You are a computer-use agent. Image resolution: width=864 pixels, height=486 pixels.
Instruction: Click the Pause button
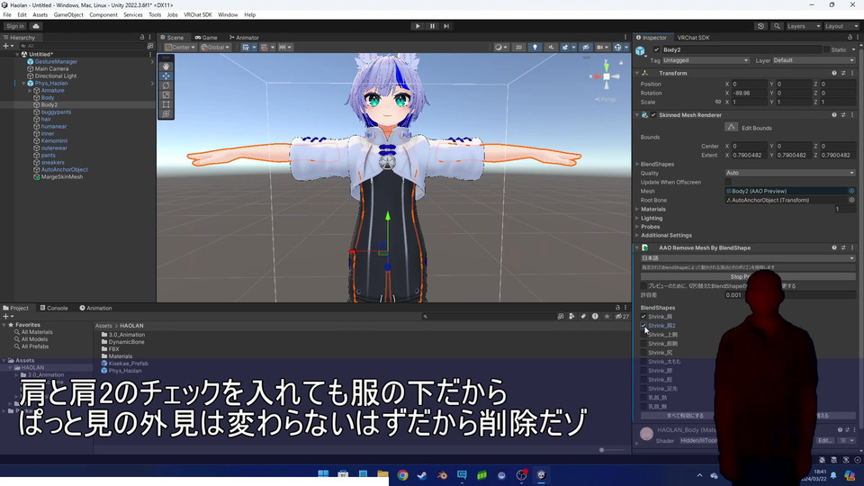tap(432, 26)
